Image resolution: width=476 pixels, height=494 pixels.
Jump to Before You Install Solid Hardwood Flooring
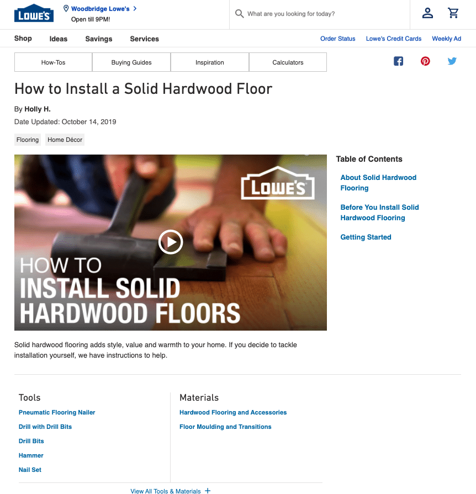click(x=379, y=213)
